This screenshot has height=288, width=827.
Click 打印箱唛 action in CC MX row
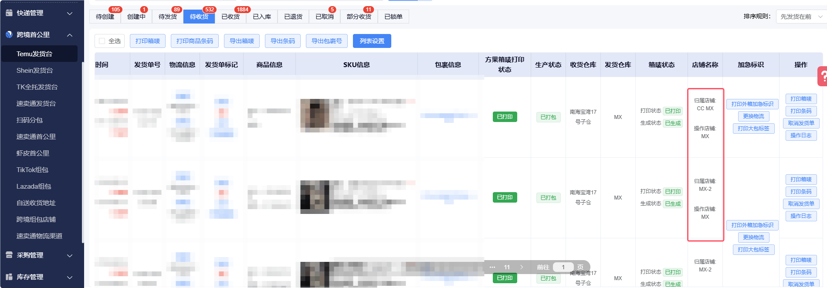[x=801, y=99]
